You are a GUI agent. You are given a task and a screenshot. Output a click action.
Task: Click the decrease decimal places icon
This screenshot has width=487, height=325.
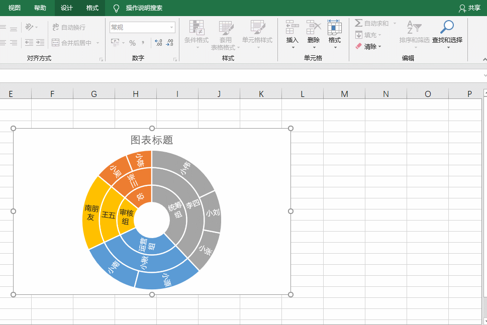point(170,43)
